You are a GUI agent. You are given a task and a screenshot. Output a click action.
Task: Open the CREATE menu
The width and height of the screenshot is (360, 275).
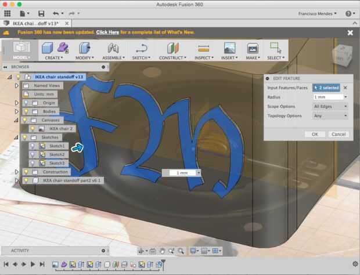pyautogui.click(x=54, y=58)
